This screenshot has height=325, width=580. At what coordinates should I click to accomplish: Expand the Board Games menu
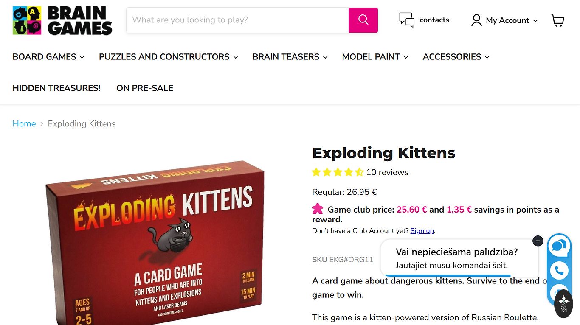pyautogui.click(x=48, y=57)
